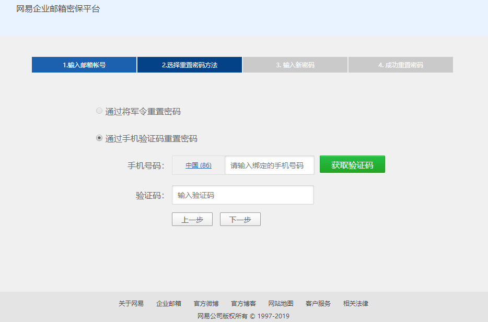The width and height of the screenshot is (488, 322).
Task: Focus the 输入验证码 verification code field
Action: click(243, 195)
